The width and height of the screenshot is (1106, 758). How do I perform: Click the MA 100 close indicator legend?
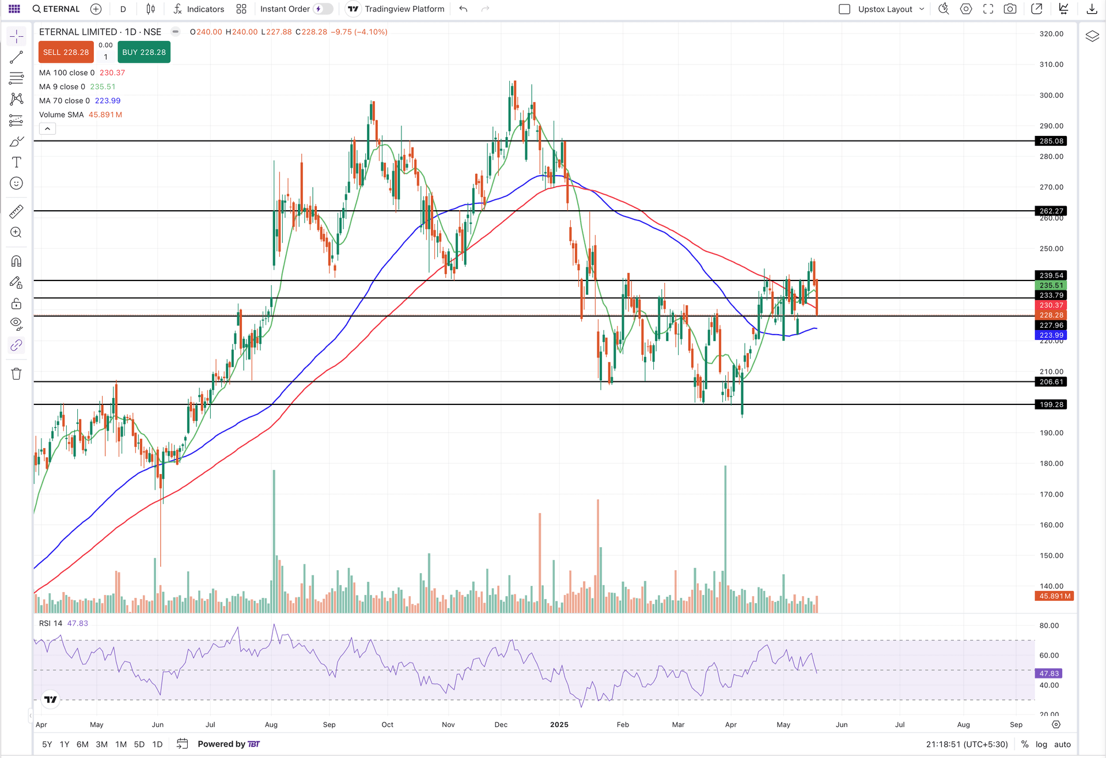(82, 73)
